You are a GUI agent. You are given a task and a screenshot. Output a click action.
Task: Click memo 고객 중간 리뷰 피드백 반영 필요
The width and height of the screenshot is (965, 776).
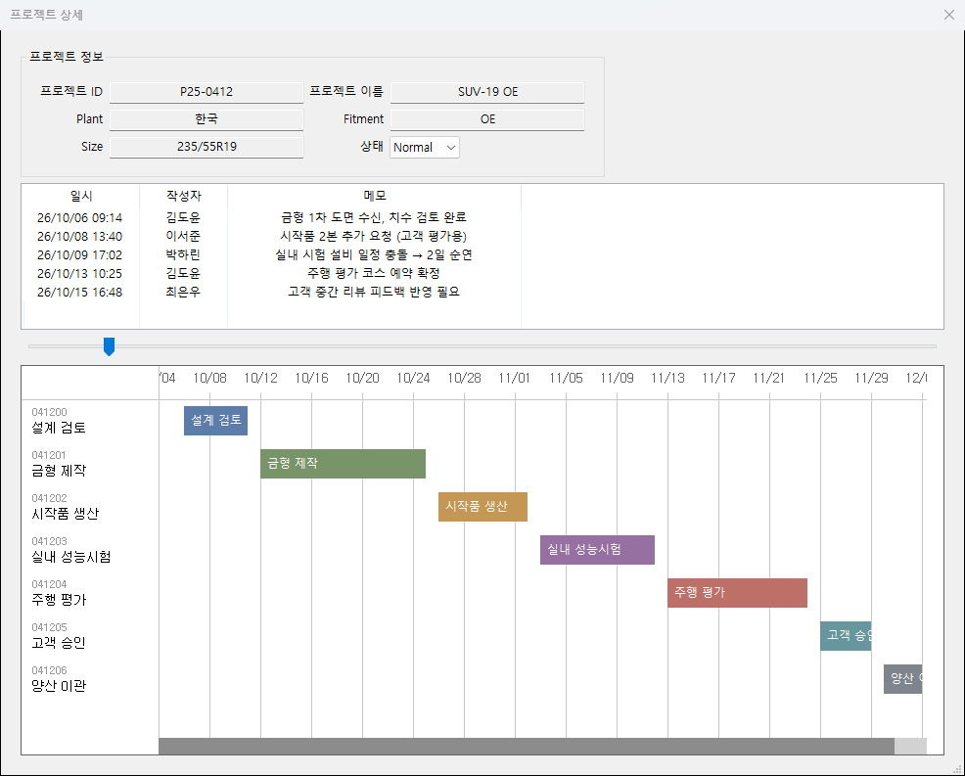(374, 293)
